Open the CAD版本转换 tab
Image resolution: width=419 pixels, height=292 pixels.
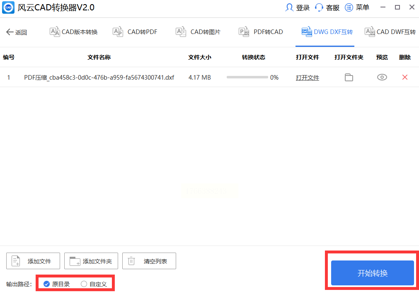[73, 32]
